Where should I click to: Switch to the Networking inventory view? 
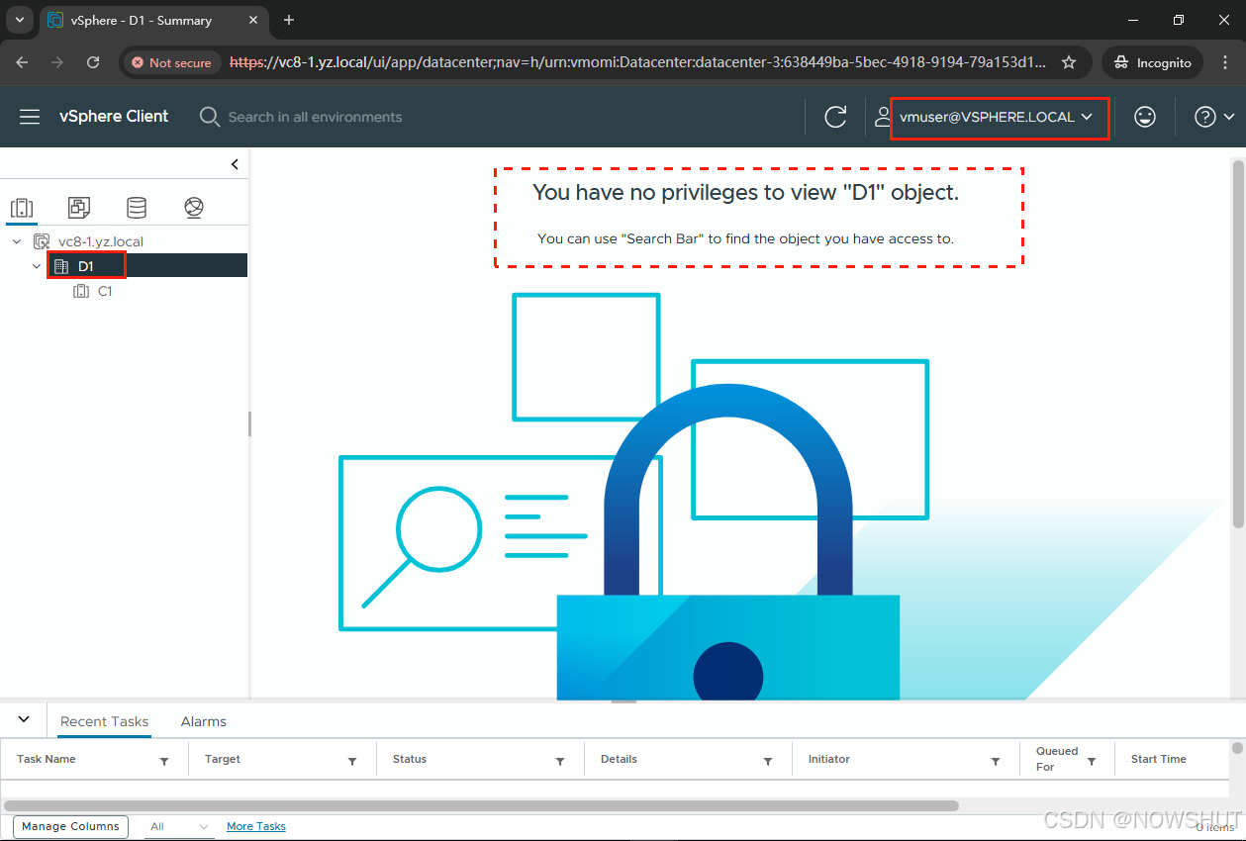click(x=194, y=208)
